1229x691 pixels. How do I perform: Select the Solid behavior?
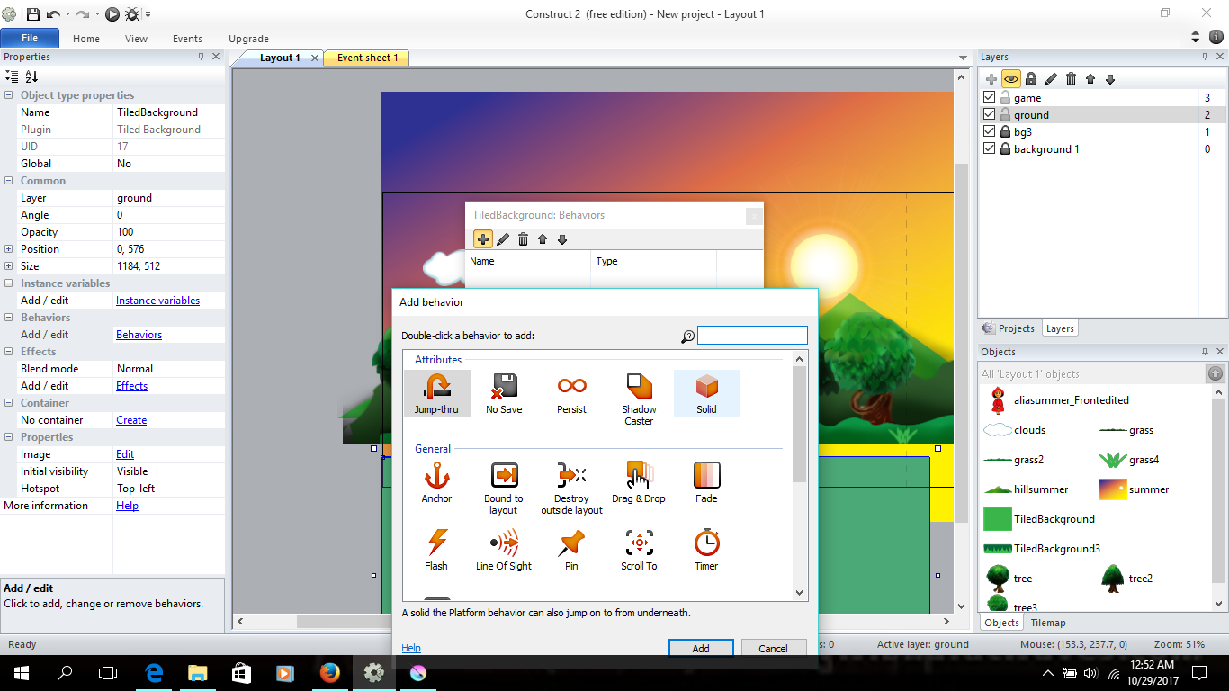tap(706, 393)
